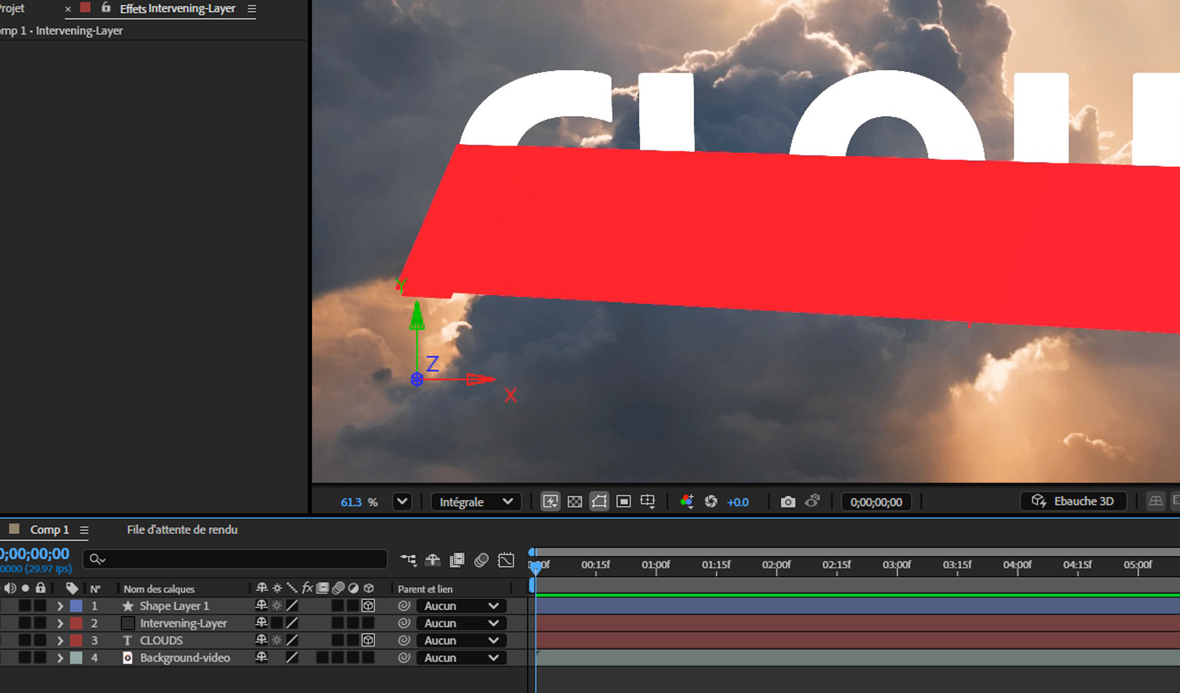1180x693 pixels.
Task: Open the File d'attente de rendu tab
Action: click(181, 529)
